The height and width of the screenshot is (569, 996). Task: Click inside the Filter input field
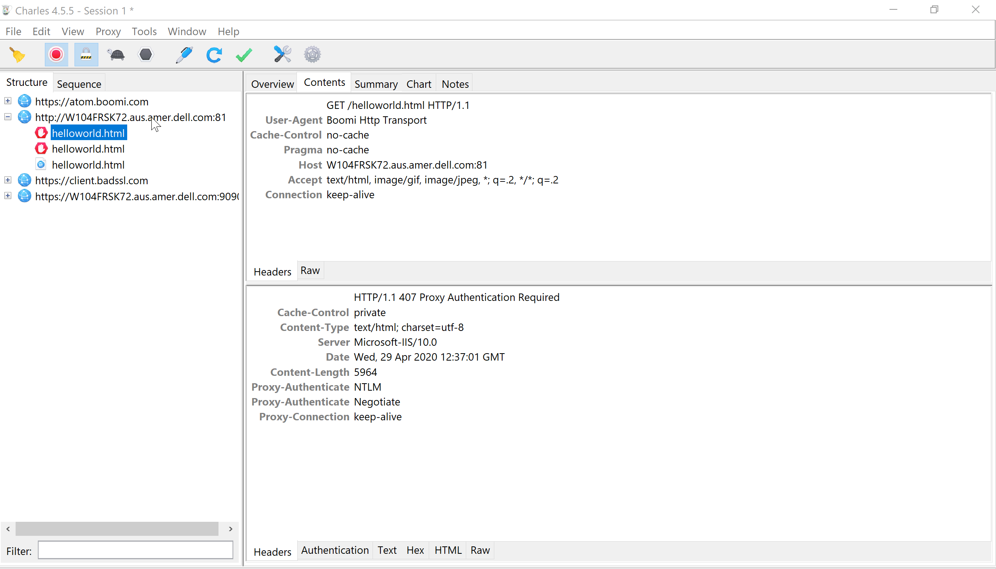pyautogui.click(x=135, y=549)
